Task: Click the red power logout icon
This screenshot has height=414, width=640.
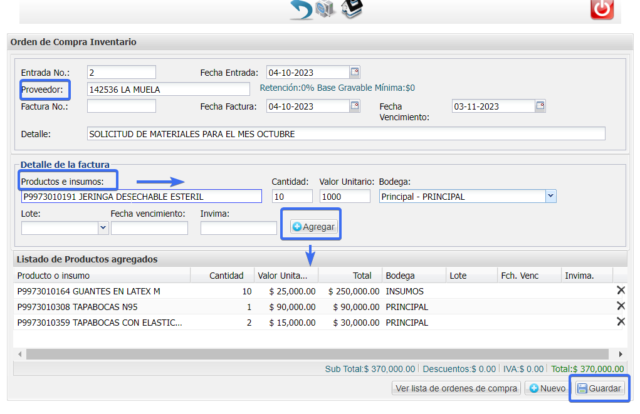Action: click(x=602, y=9)
